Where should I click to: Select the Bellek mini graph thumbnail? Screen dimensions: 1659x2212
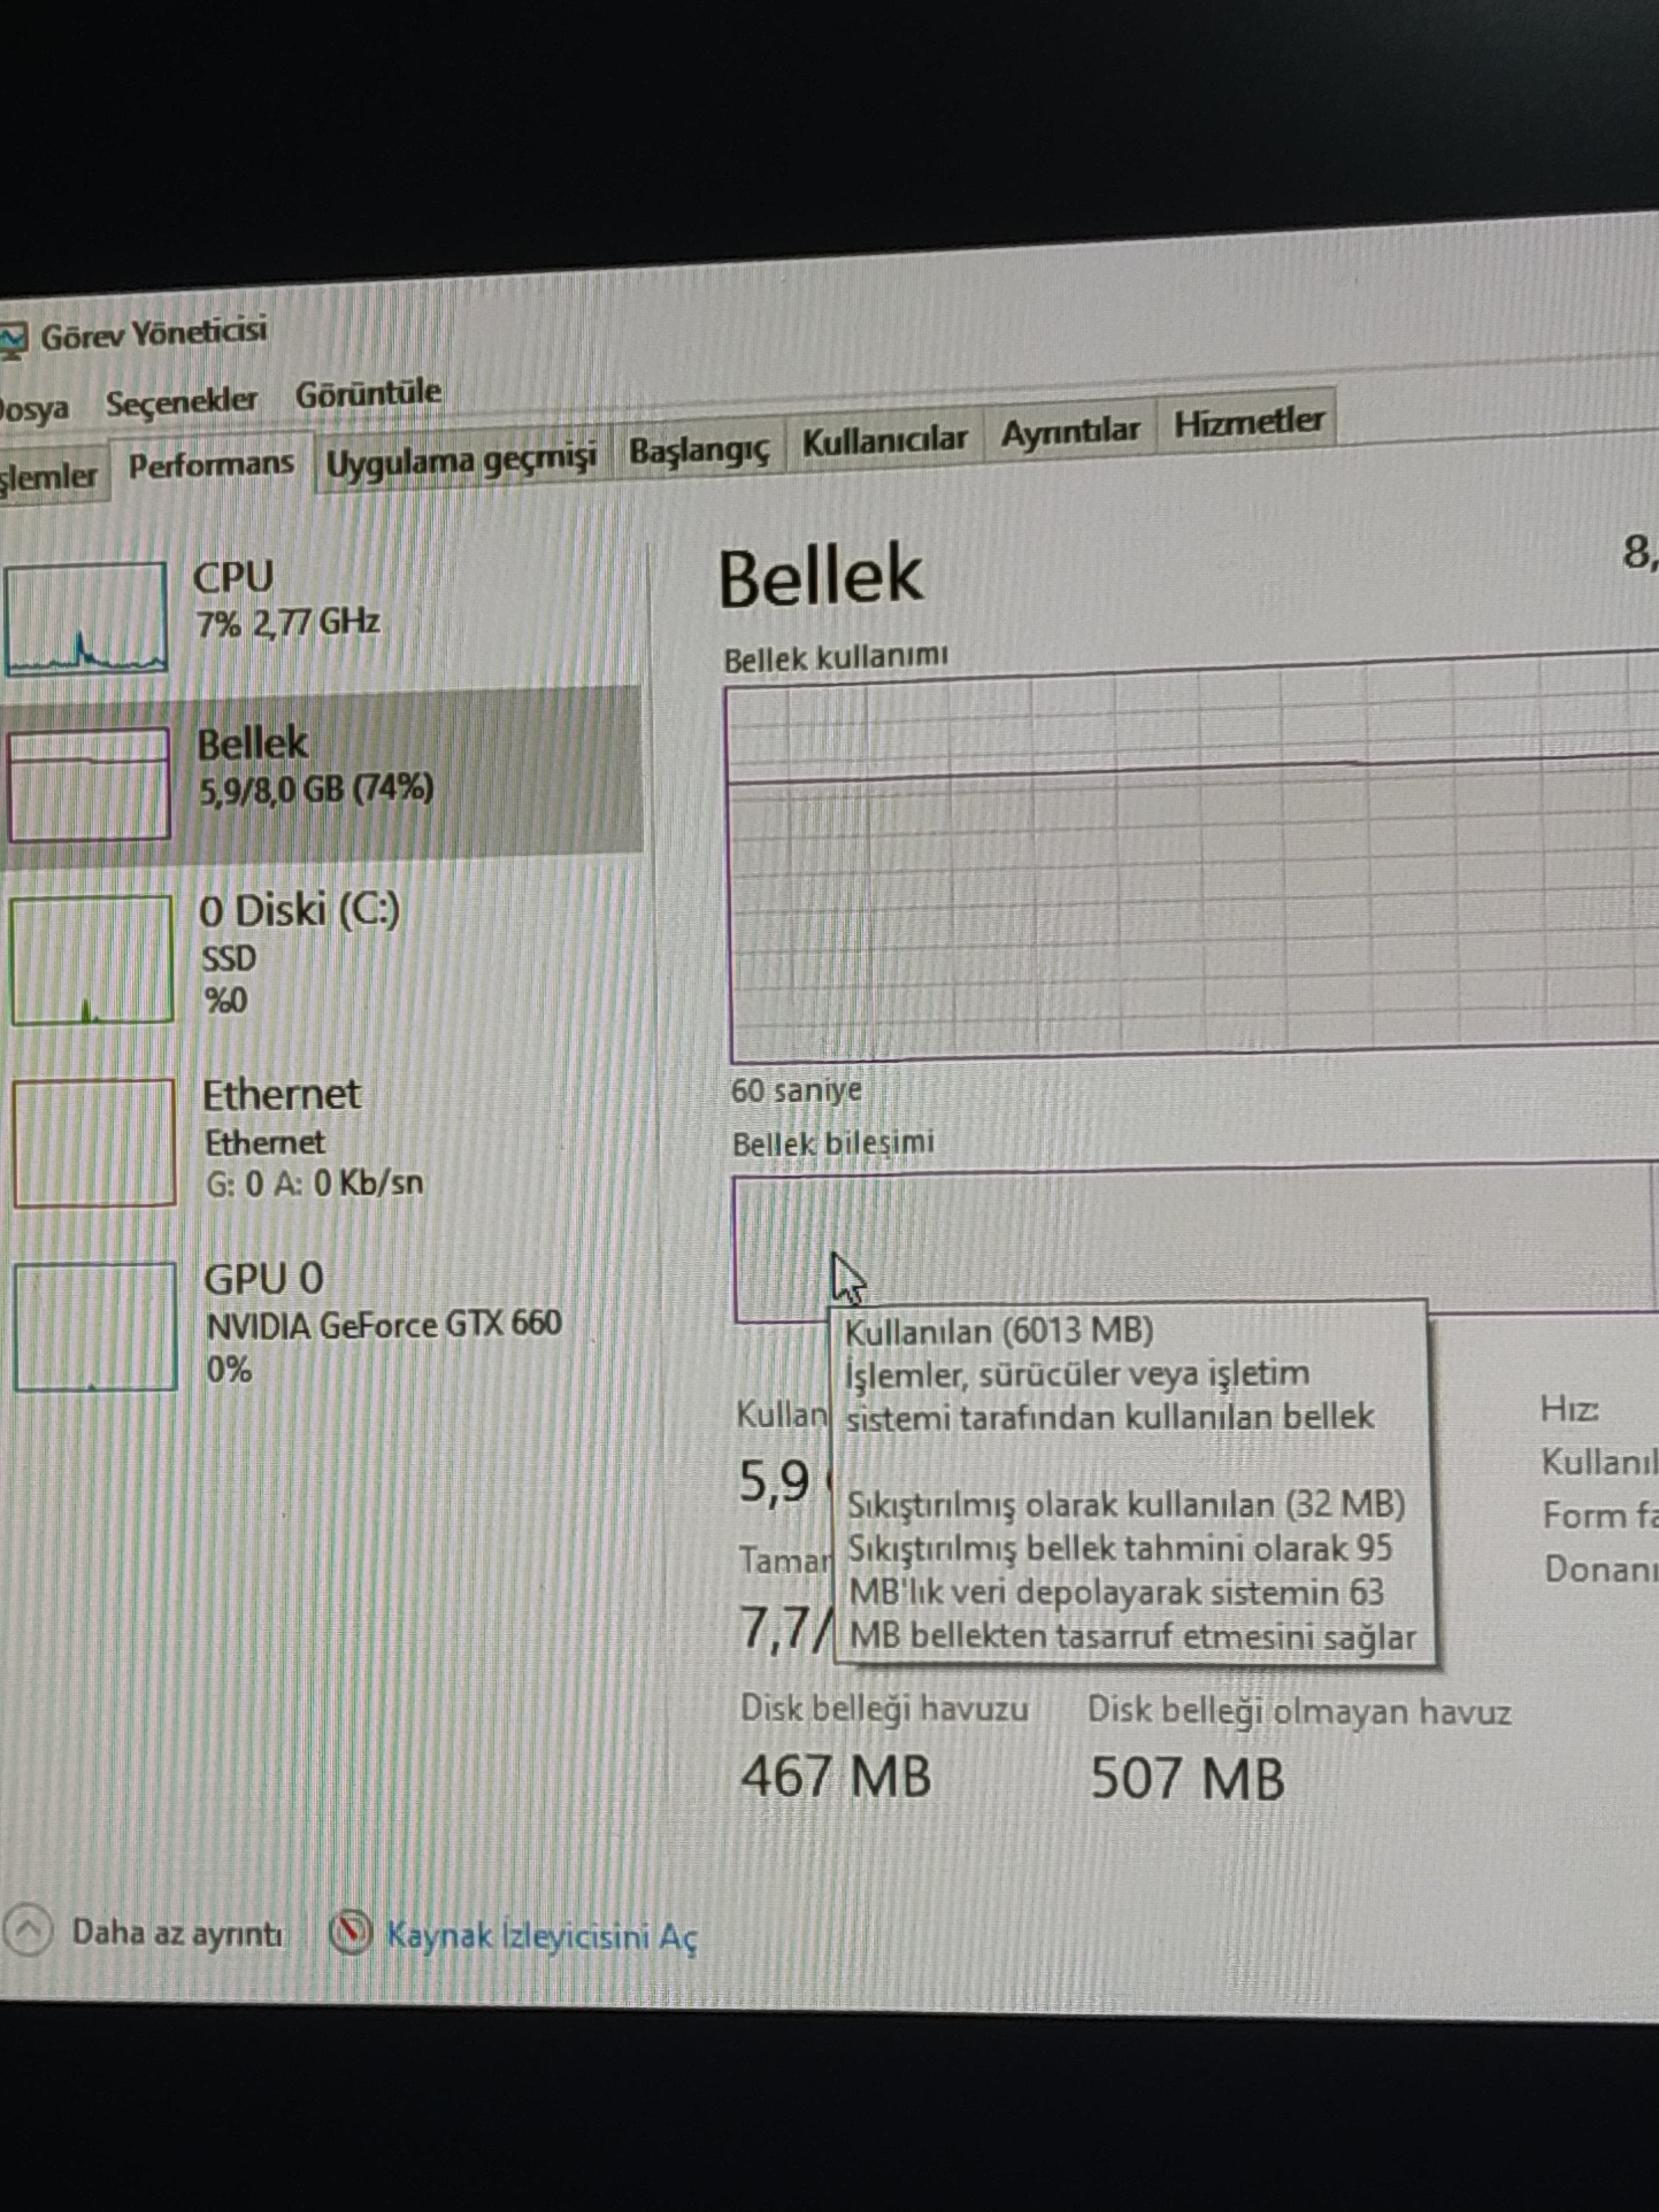click(89, 784)
